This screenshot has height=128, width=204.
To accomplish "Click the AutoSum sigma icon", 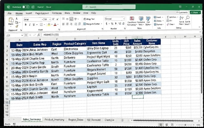I will tap(168, 17).
